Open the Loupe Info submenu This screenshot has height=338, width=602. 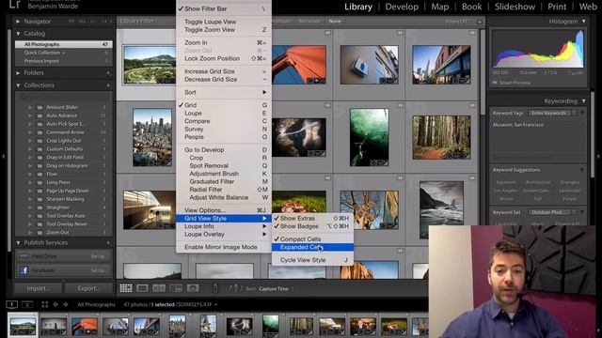coord(224,226)
